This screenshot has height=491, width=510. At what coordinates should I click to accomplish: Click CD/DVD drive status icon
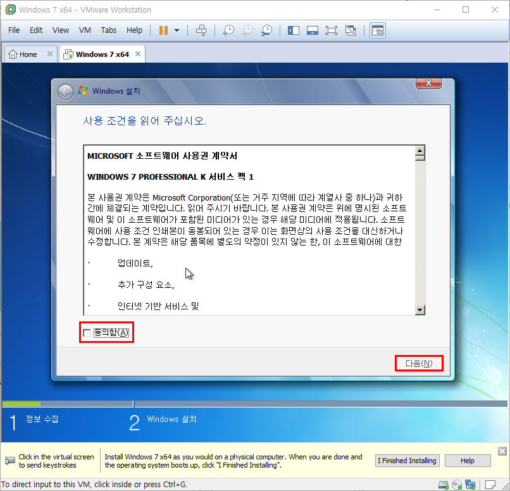point(457,485)
